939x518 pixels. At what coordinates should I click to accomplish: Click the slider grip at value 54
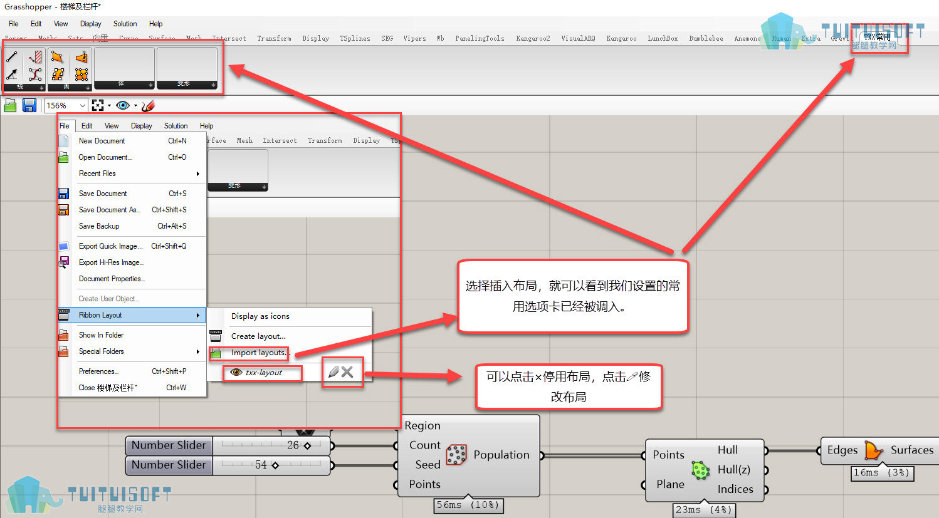(275, 465)
